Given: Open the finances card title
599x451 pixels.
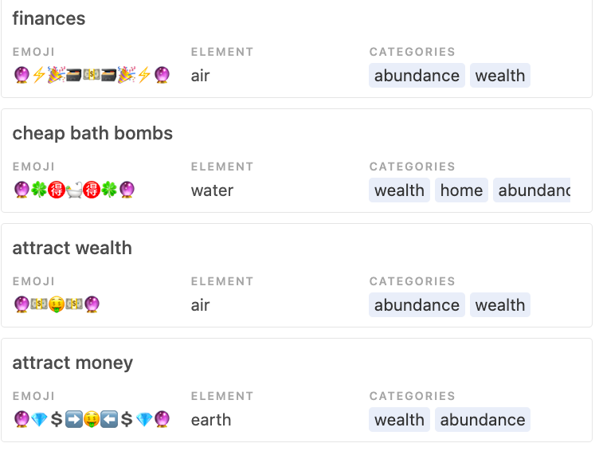Looking at the screenshot, I should [x=49, y=18].
